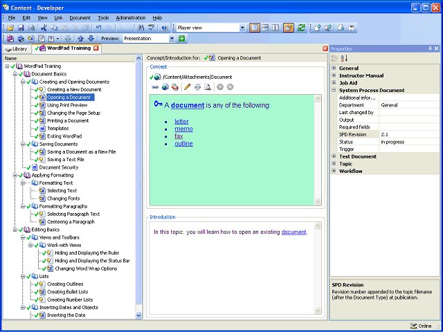Screen dimensions: 443x332
Task: Toggle the single pane layout view button
Action: pos(255,28)
